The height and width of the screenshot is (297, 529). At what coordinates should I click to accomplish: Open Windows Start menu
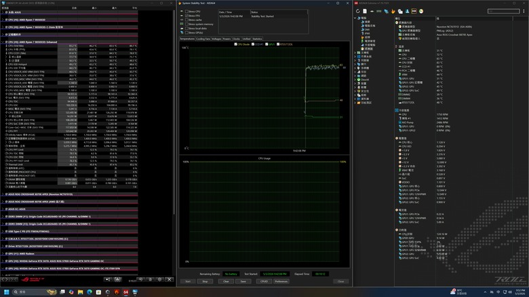[6, 292]
